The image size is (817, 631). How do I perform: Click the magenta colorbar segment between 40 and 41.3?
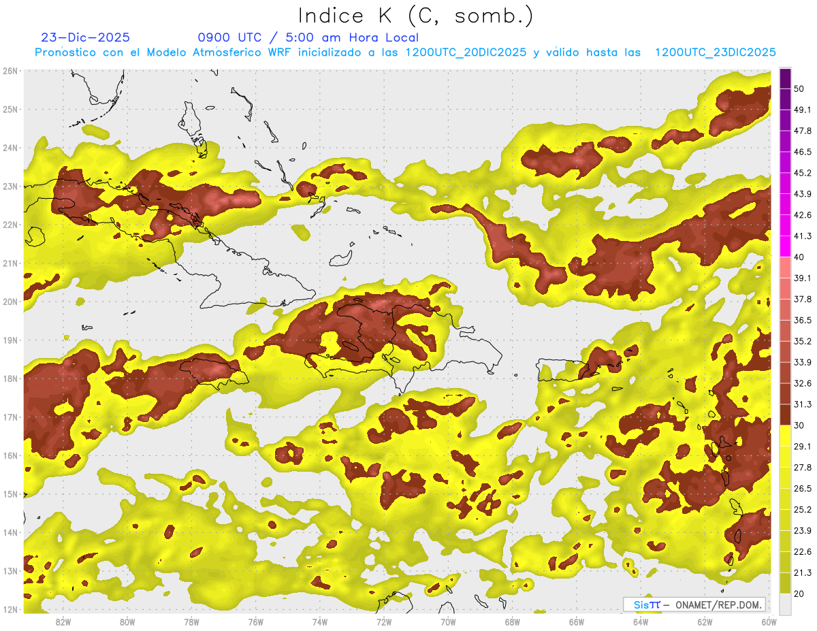[785, 246]
